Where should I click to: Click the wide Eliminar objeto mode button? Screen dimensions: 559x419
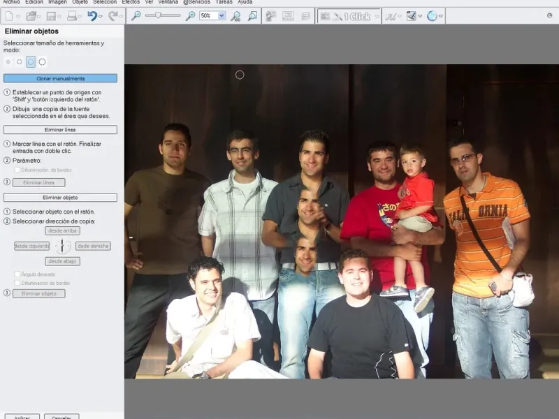click(x=60, y=198)
